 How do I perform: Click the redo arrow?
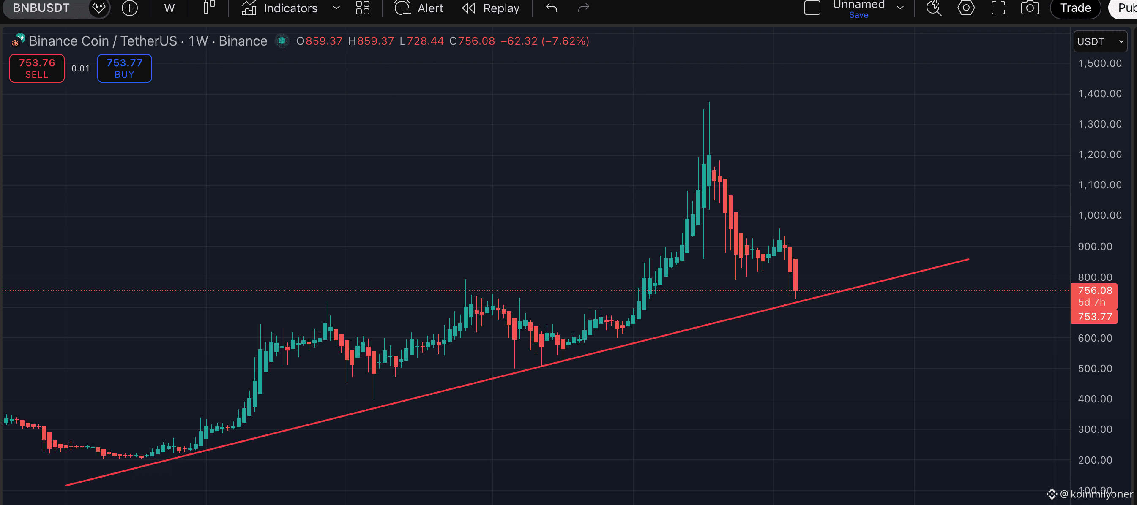tap(584, 8)
